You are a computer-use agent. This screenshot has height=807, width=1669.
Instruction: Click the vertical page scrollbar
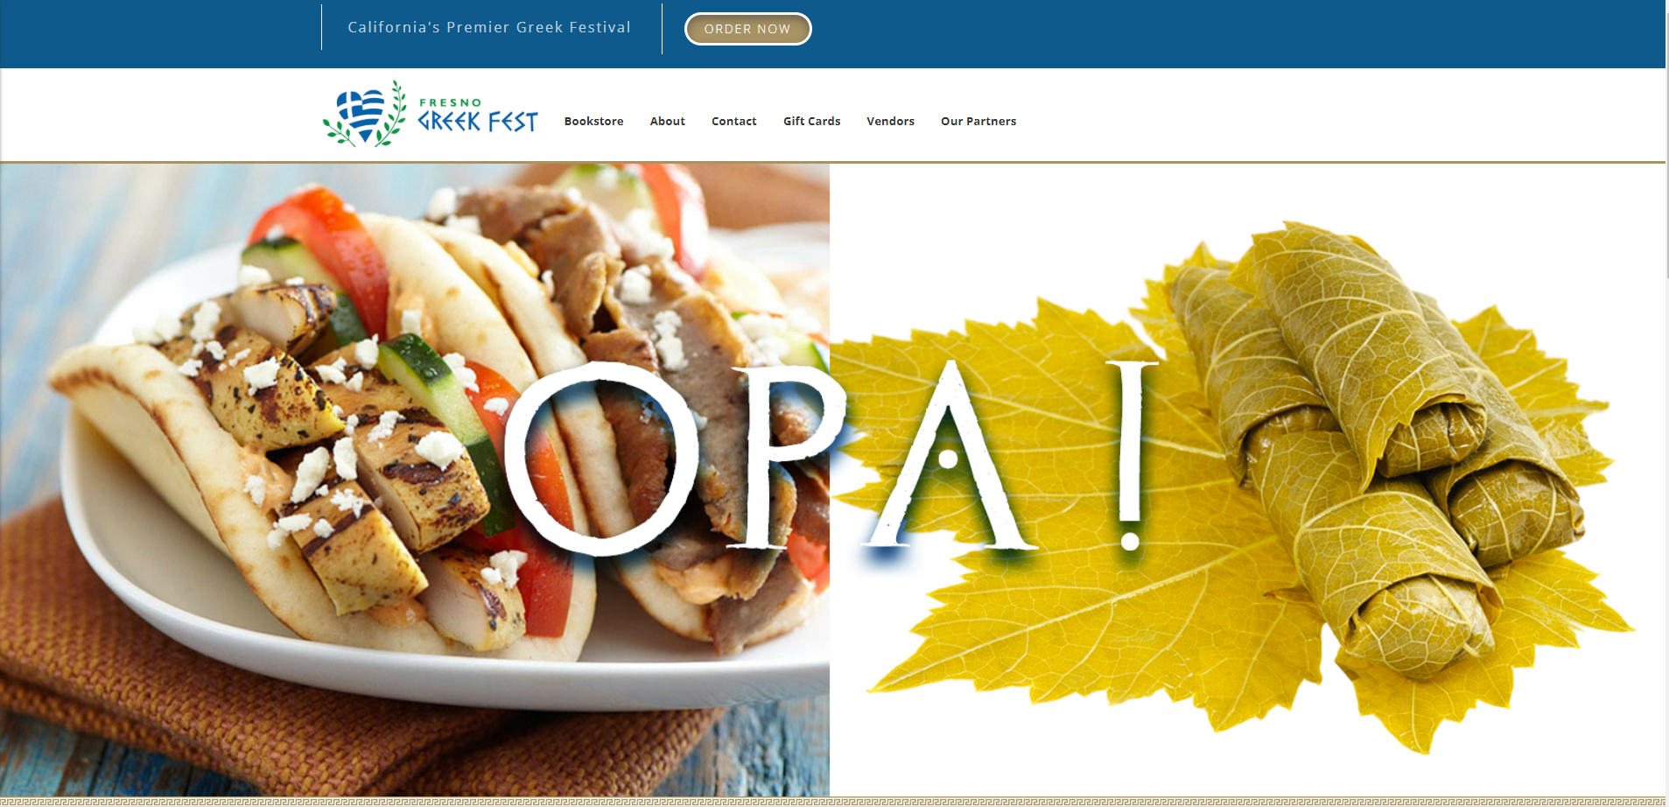point(1666,403)
